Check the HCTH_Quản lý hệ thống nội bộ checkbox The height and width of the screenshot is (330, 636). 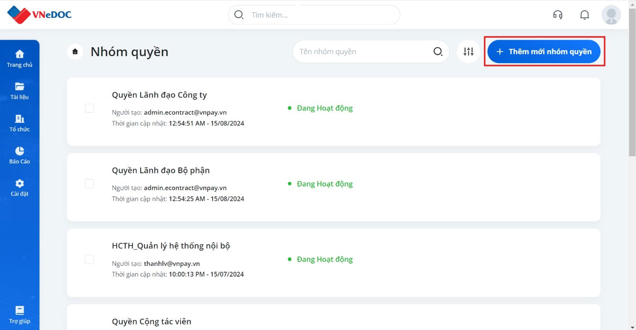point(89,259)
